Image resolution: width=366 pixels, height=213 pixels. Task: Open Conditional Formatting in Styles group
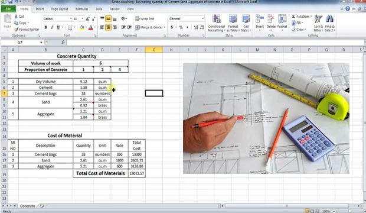pos(217,23)
